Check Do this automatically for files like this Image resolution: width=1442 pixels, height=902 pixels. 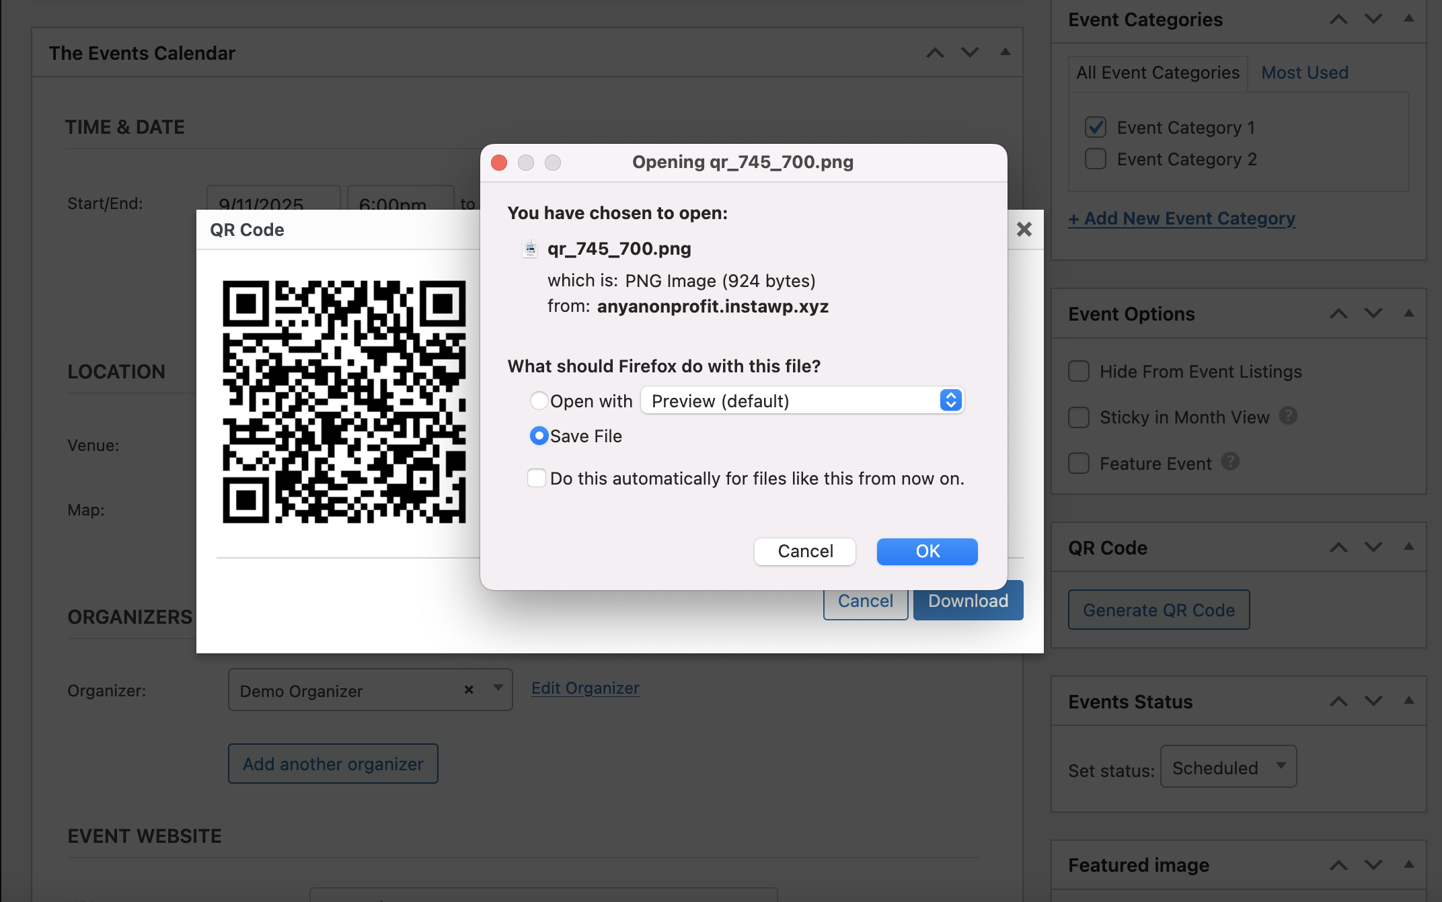tap(536, 478)
